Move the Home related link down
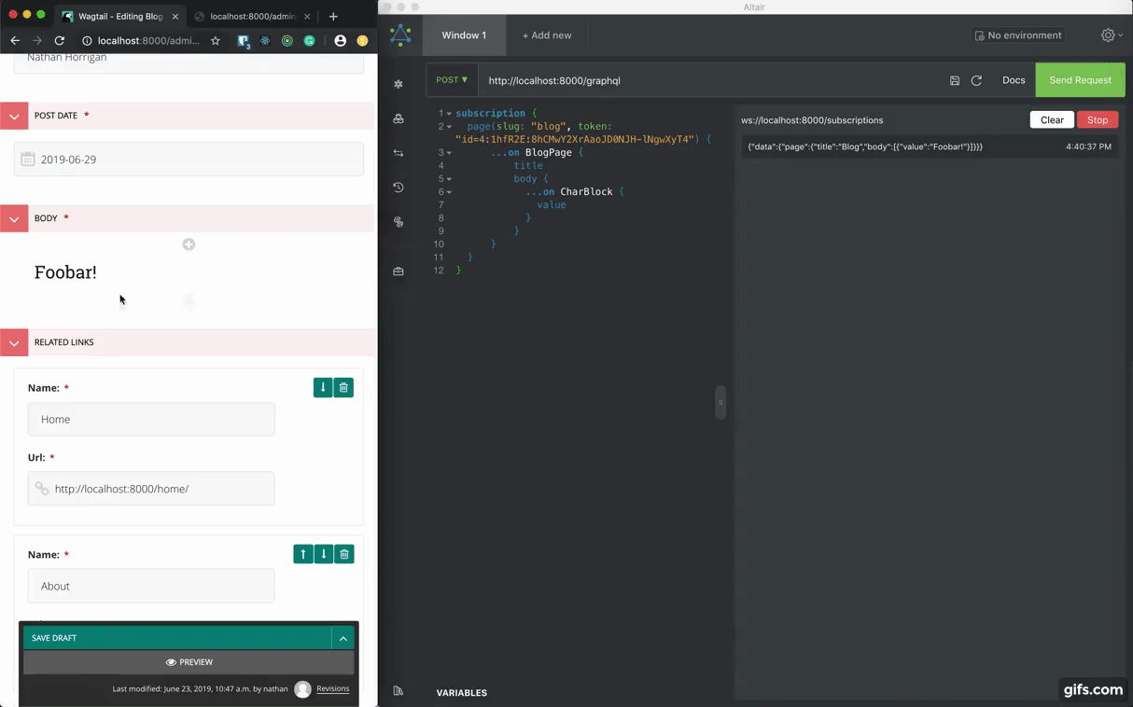Screen dimensions: 1133x707 (x=323, y=387)
